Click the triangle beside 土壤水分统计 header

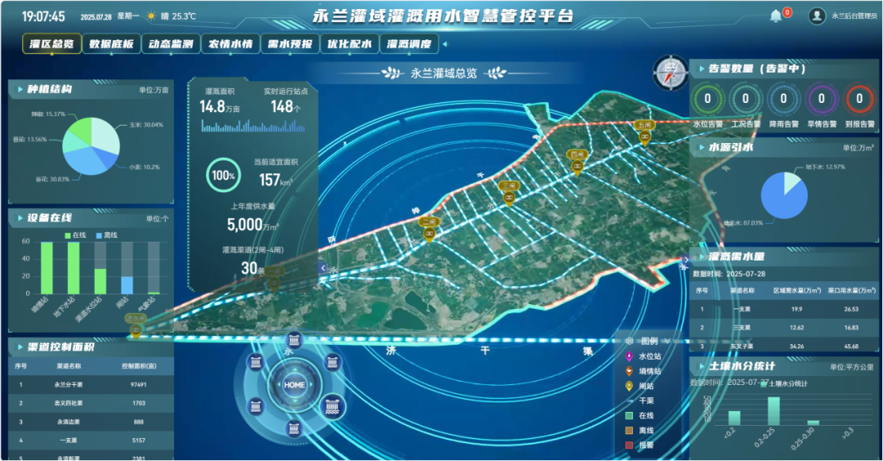point(701,366)
